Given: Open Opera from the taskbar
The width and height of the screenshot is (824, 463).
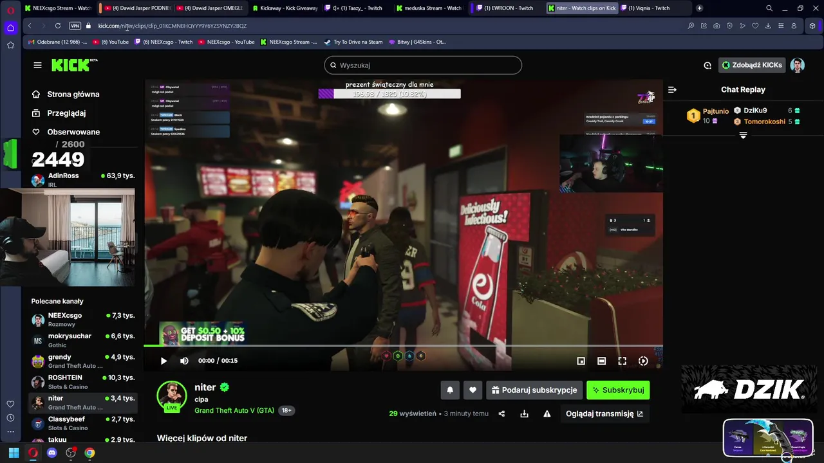Looking at the screenshot, I should click(33, 453).
